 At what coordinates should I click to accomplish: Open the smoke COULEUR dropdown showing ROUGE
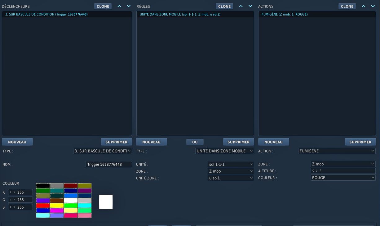pyautogui.click(x=343, y=178)
